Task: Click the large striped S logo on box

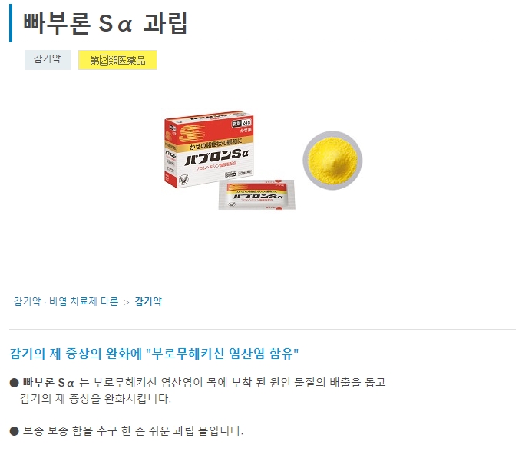Action: coord(191,133)
